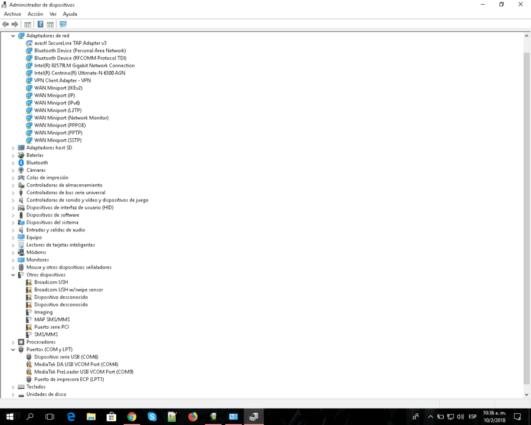This screenshot has height=425, width=531.
Task: Click the scan for hardware changes icon
Action: [63, 24]
